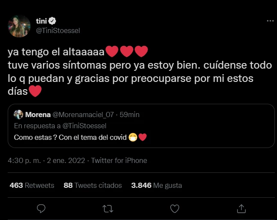Open Morena's small avatar in quoted tweet

click(x=18, y=115)
